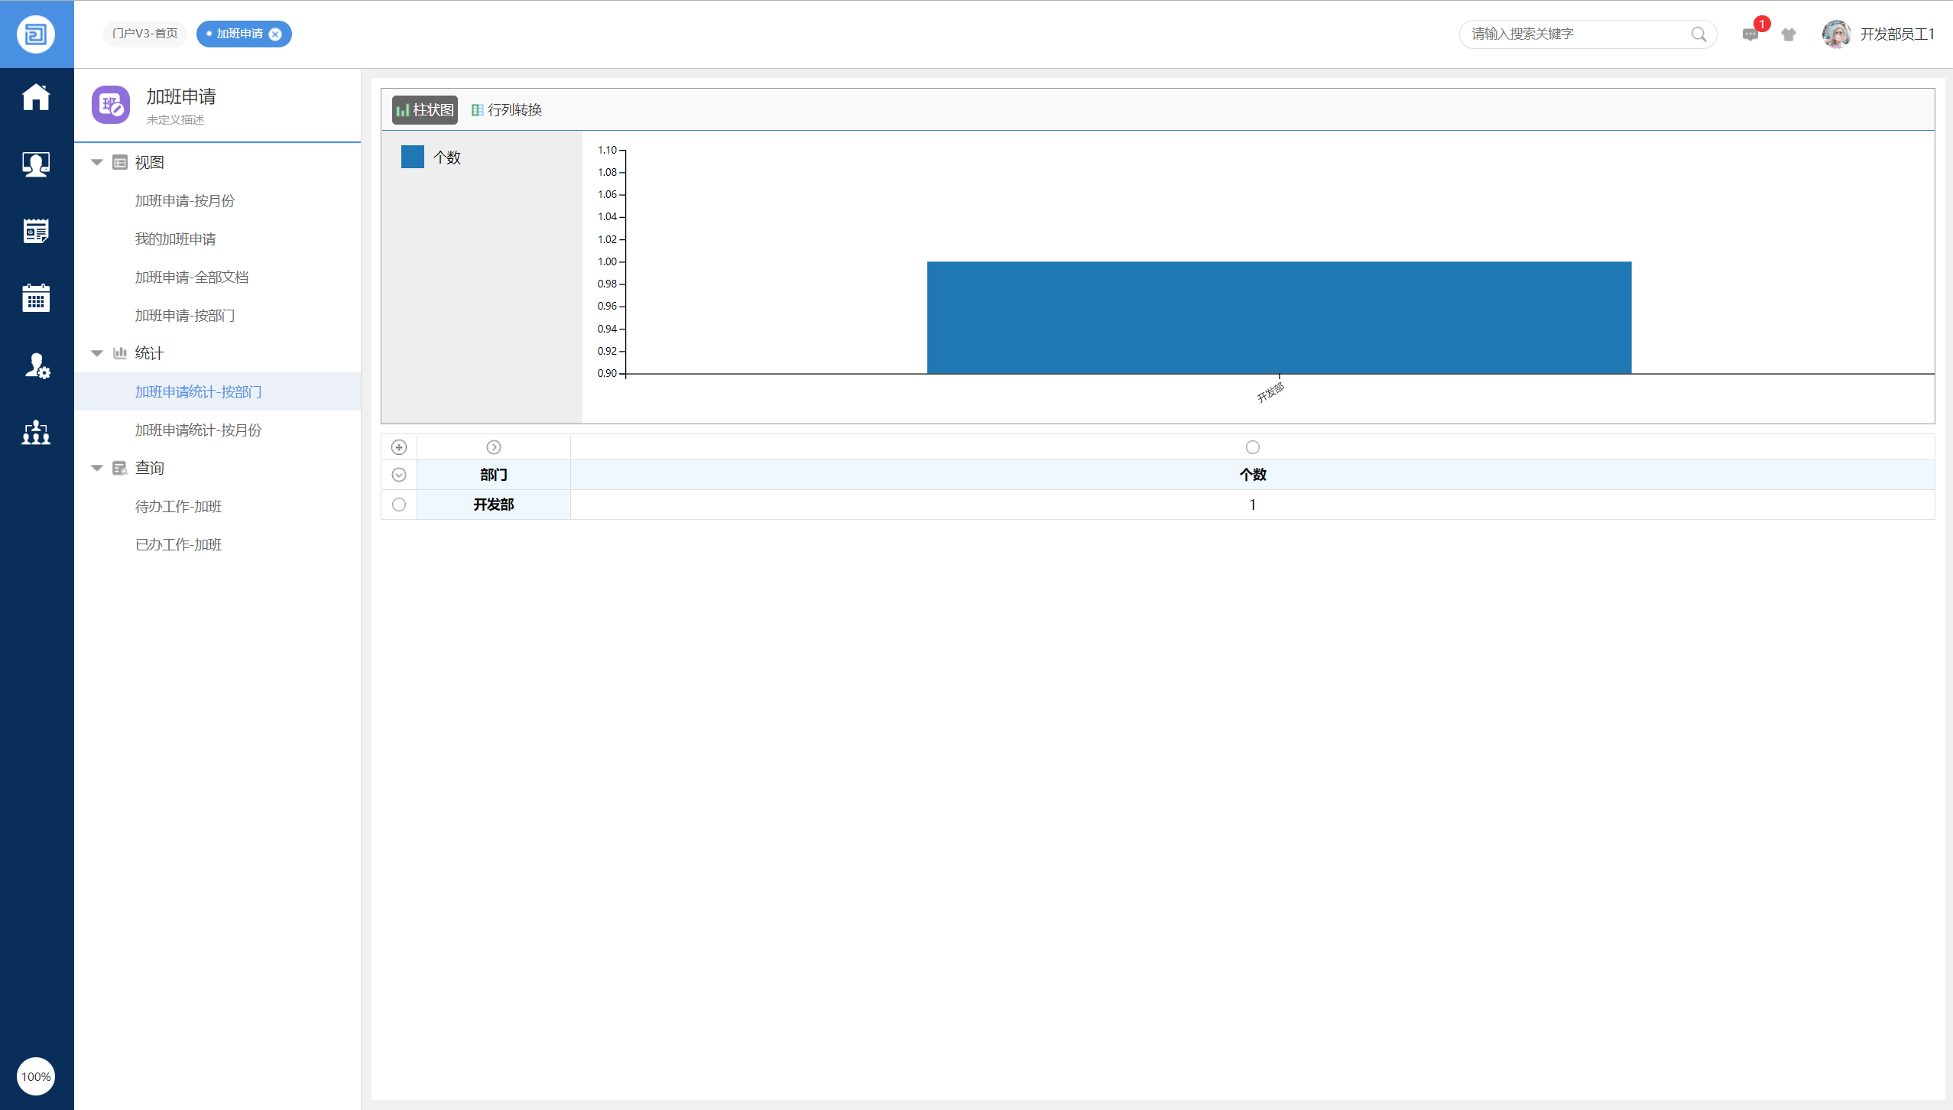Image resolution: width=1953 pixels, height=1110 pixels.
Task: Click the plus circle in table corner
Action: (x=399, y=447)
